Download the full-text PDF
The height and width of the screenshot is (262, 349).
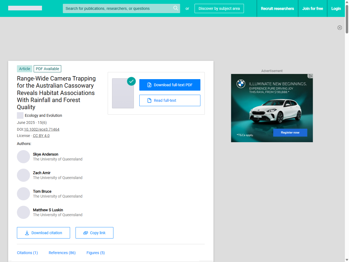point(170,85)
